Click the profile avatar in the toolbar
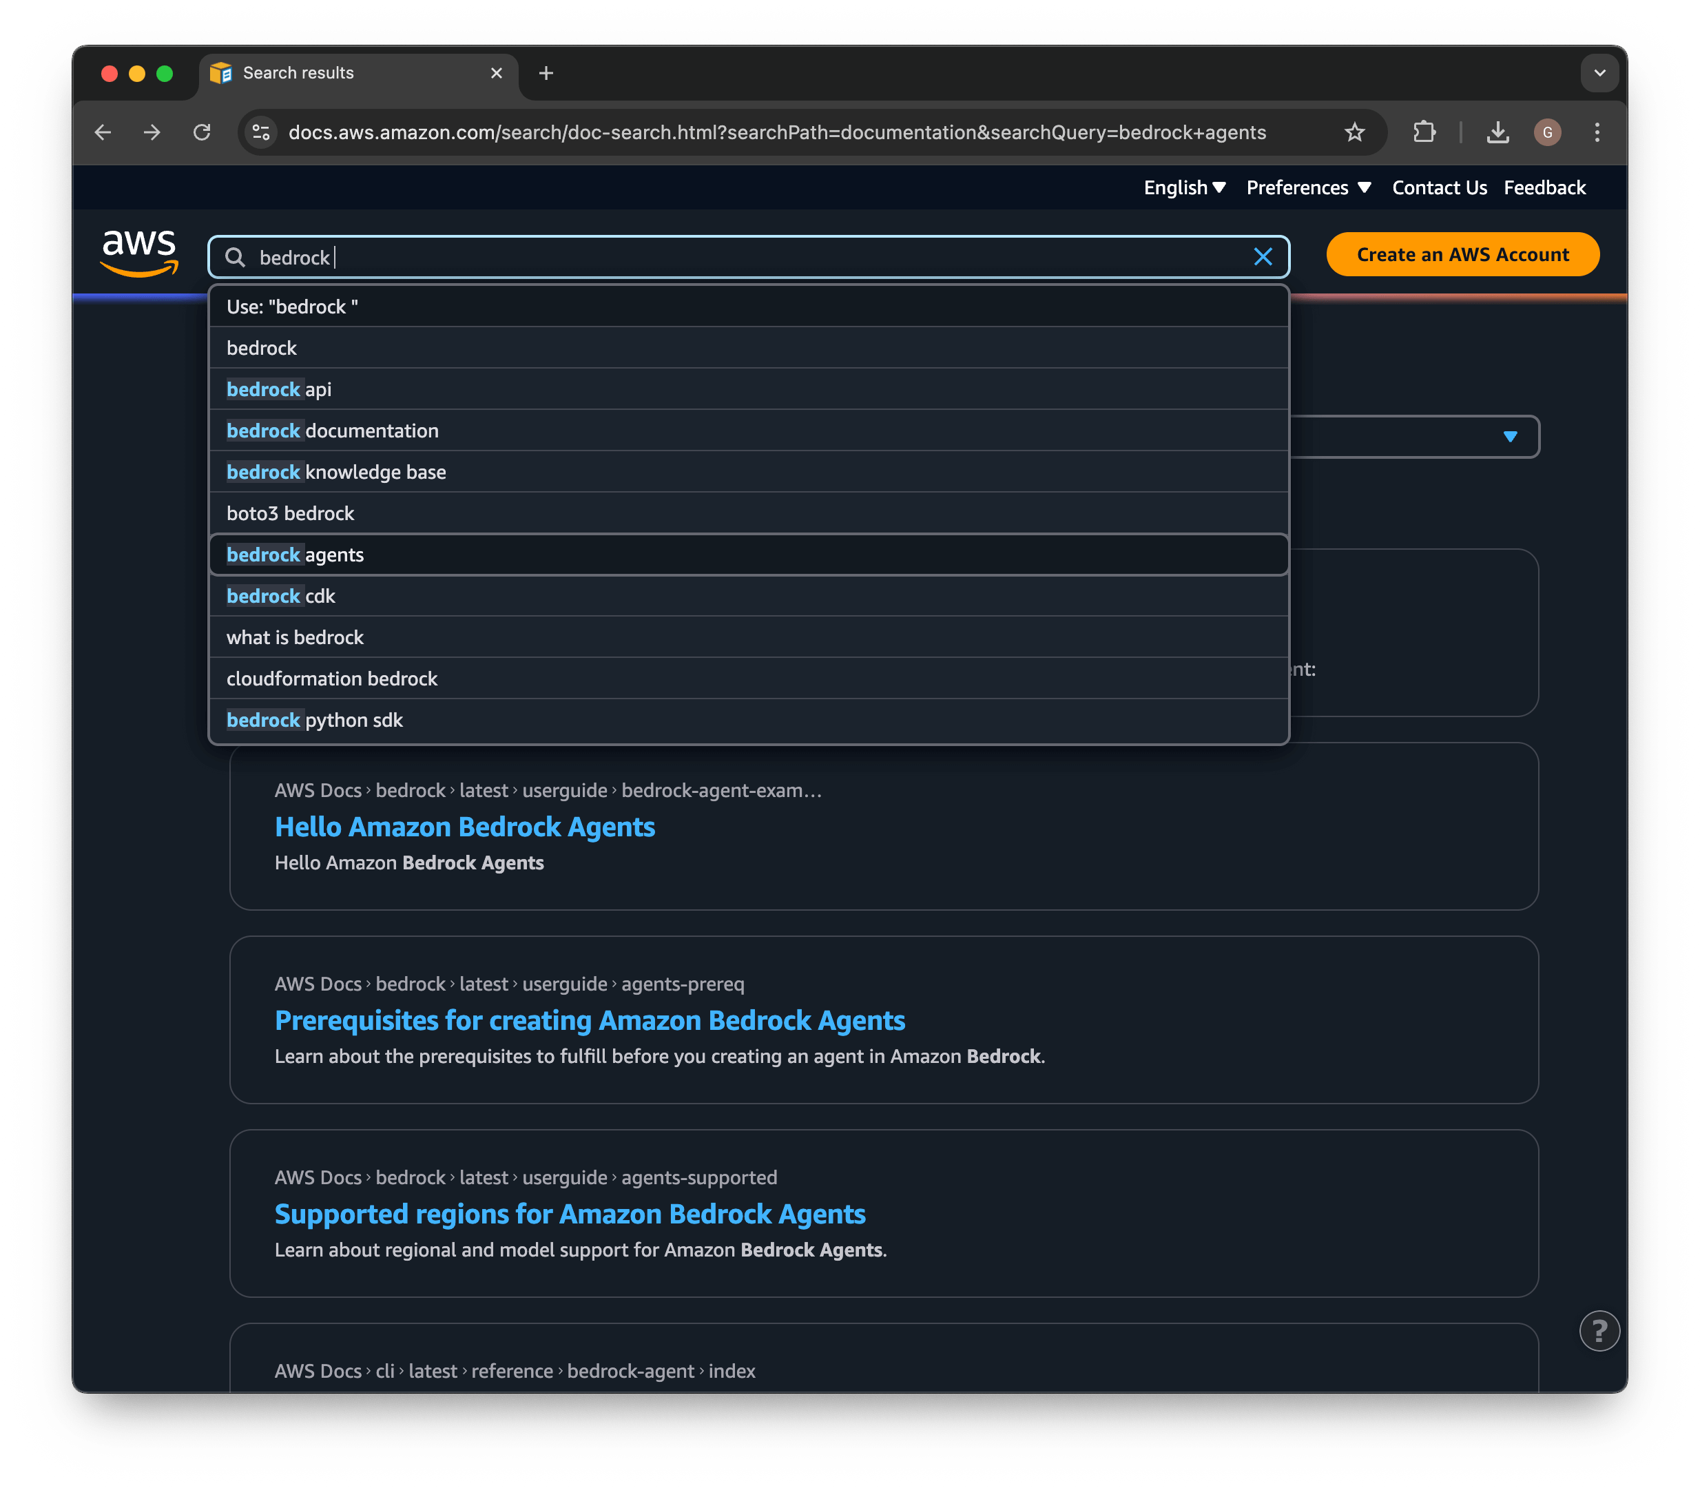This screenshot has height=1488, width=1700. pyautogui.click(x=1547, y=132)
